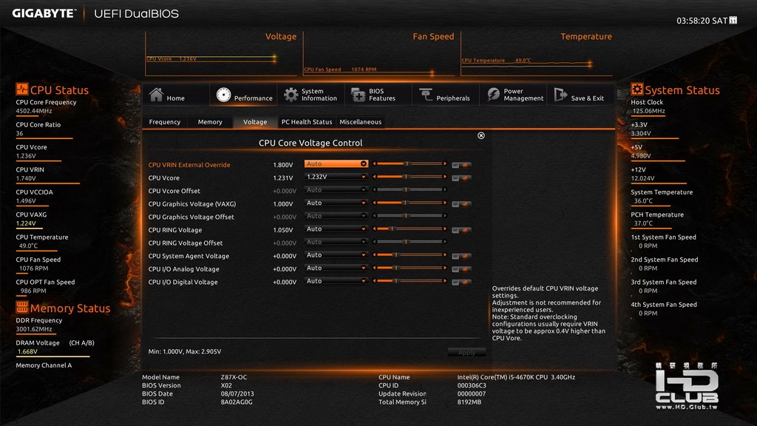Toggle the CPU Graphics Voltage (VAXG) switch

pyautogui.click(x=461, y=204)
